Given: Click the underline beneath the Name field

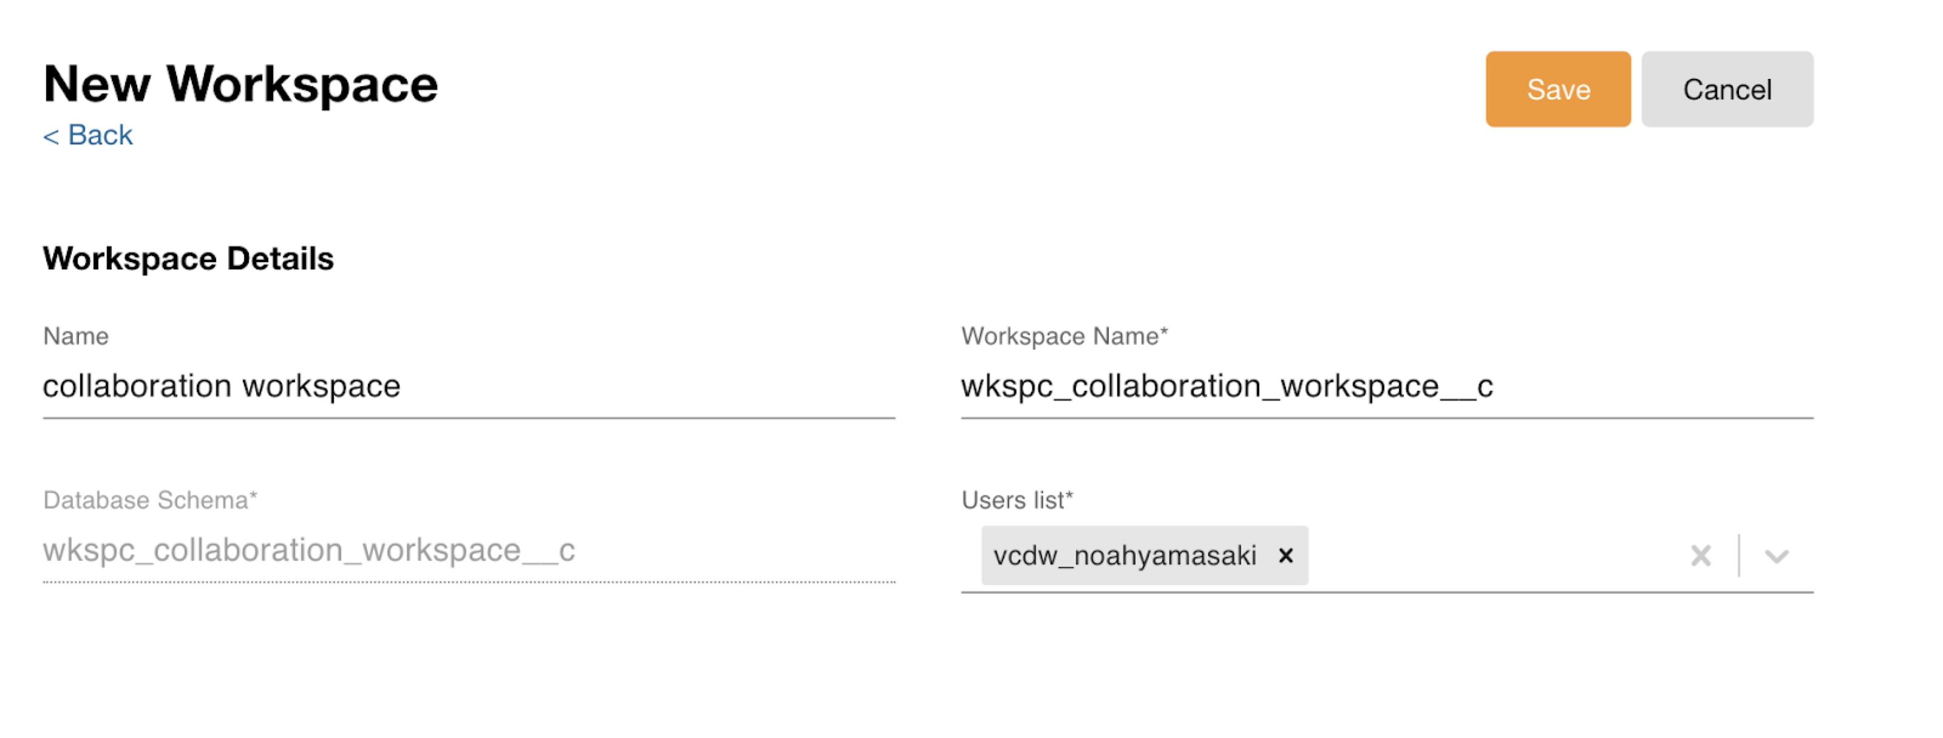Looking at the screenshot, I should (468, 418).
